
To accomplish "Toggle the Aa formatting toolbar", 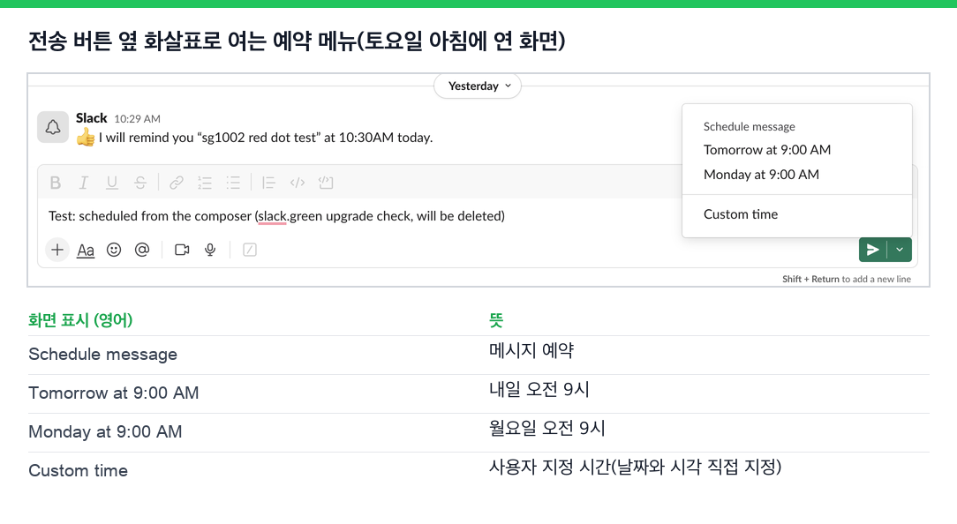I will tap(86, 251).
